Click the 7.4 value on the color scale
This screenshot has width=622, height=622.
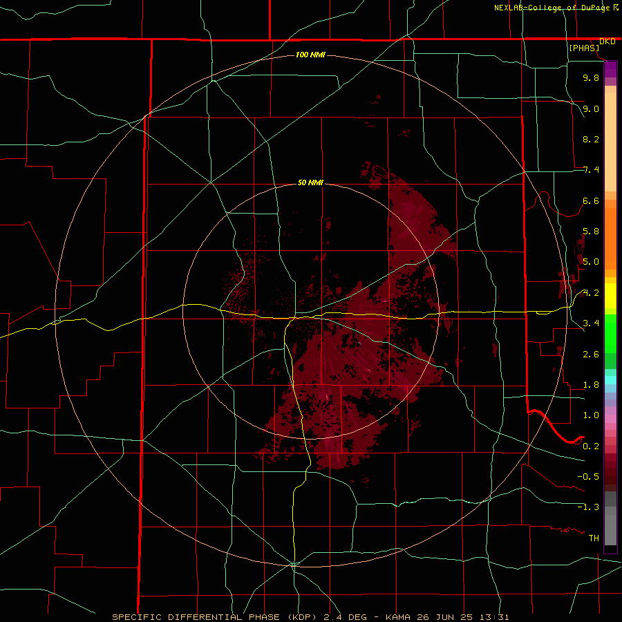tap(591, 170)
